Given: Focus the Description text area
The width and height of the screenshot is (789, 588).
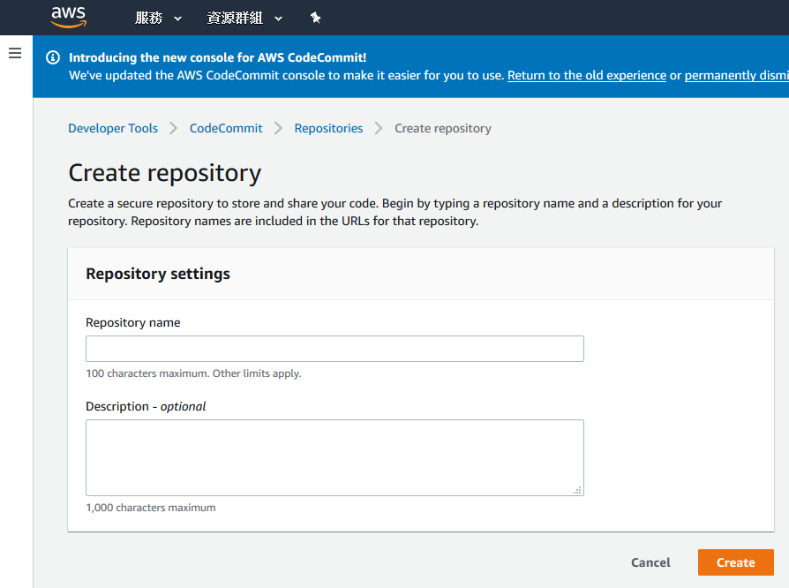Looking at the screenshot, I should coord(334,457).
